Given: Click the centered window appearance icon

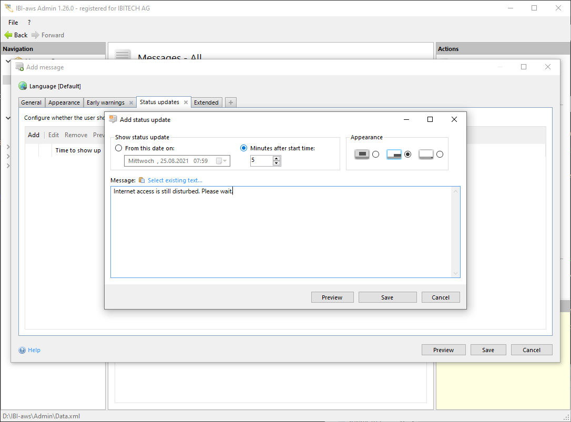Looking at the screenshot, I should [x=362, y=155].
